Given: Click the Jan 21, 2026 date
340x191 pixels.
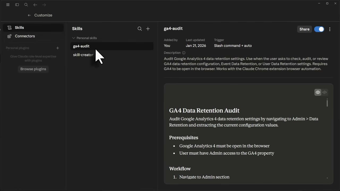Looking at the screenshot, I should (x=196, y=46).
